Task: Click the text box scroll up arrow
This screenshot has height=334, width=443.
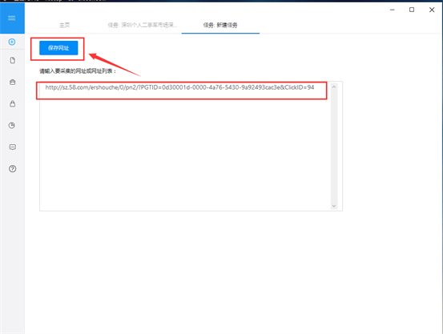Action: point(334,87)
